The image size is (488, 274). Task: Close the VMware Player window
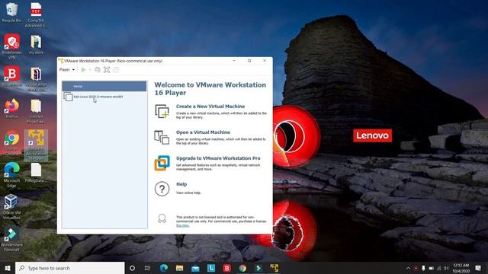[265, 61]
